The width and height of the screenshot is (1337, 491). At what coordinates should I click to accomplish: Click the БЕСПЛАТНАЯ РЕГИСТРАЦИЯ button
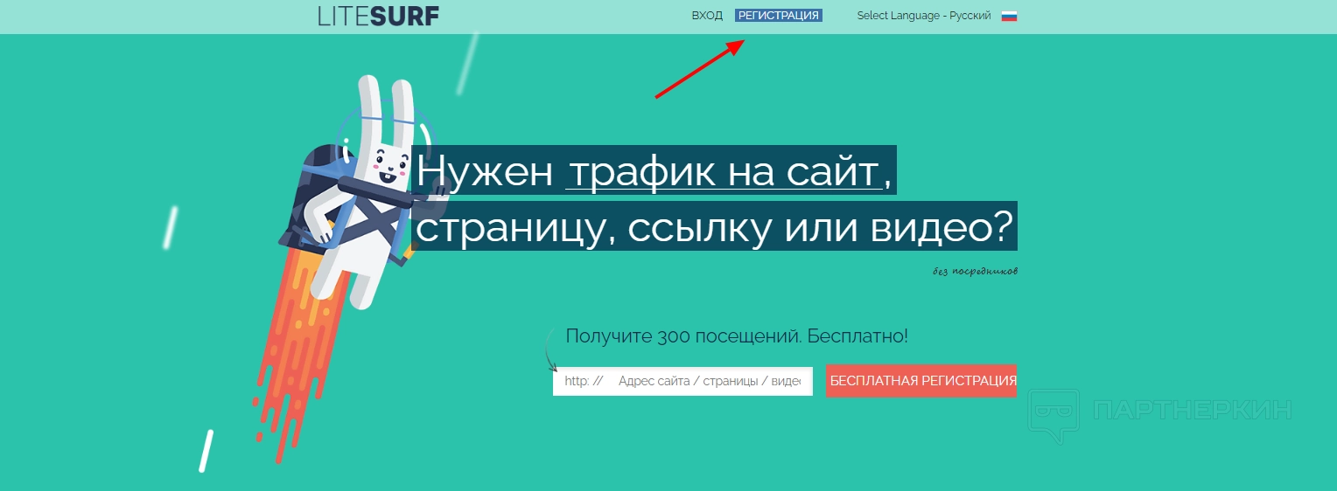point(921,381)
